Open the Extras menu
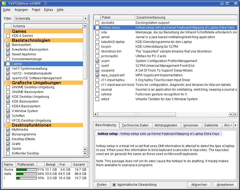240x190 pixels. [x=49, y=10]
